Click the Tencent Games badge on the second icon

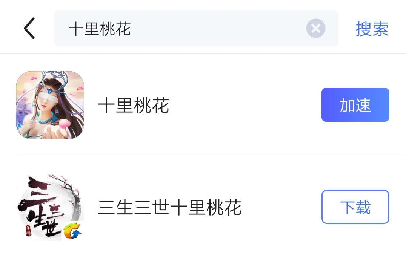[72, 231]
